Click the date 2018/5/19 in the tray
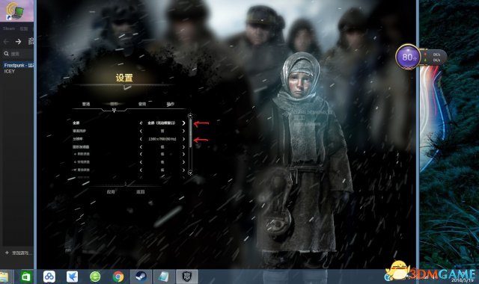479x284 pixels. click(x=462, y=280)
